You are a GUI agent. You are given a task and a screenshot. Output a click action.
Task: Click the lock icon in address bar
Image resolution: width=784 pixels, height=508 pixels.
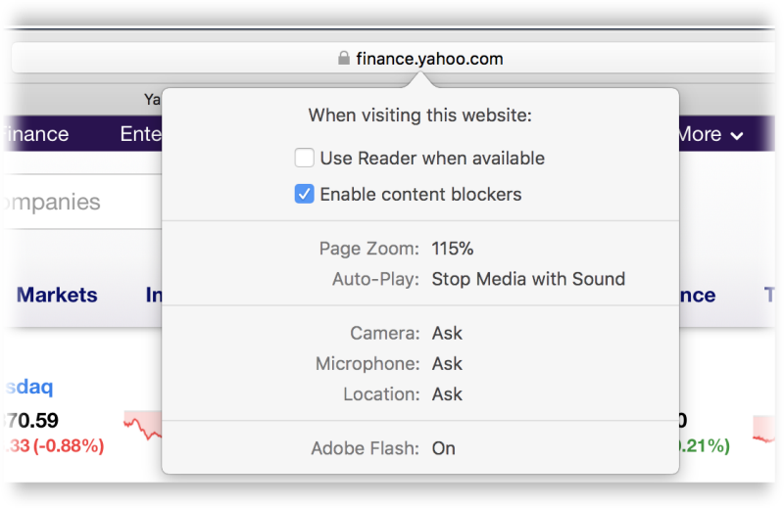pyautogui.click(x=344, y=58)
